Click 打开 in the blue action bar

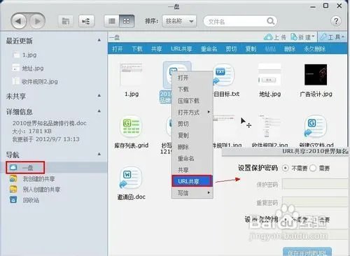pos(117,49)
